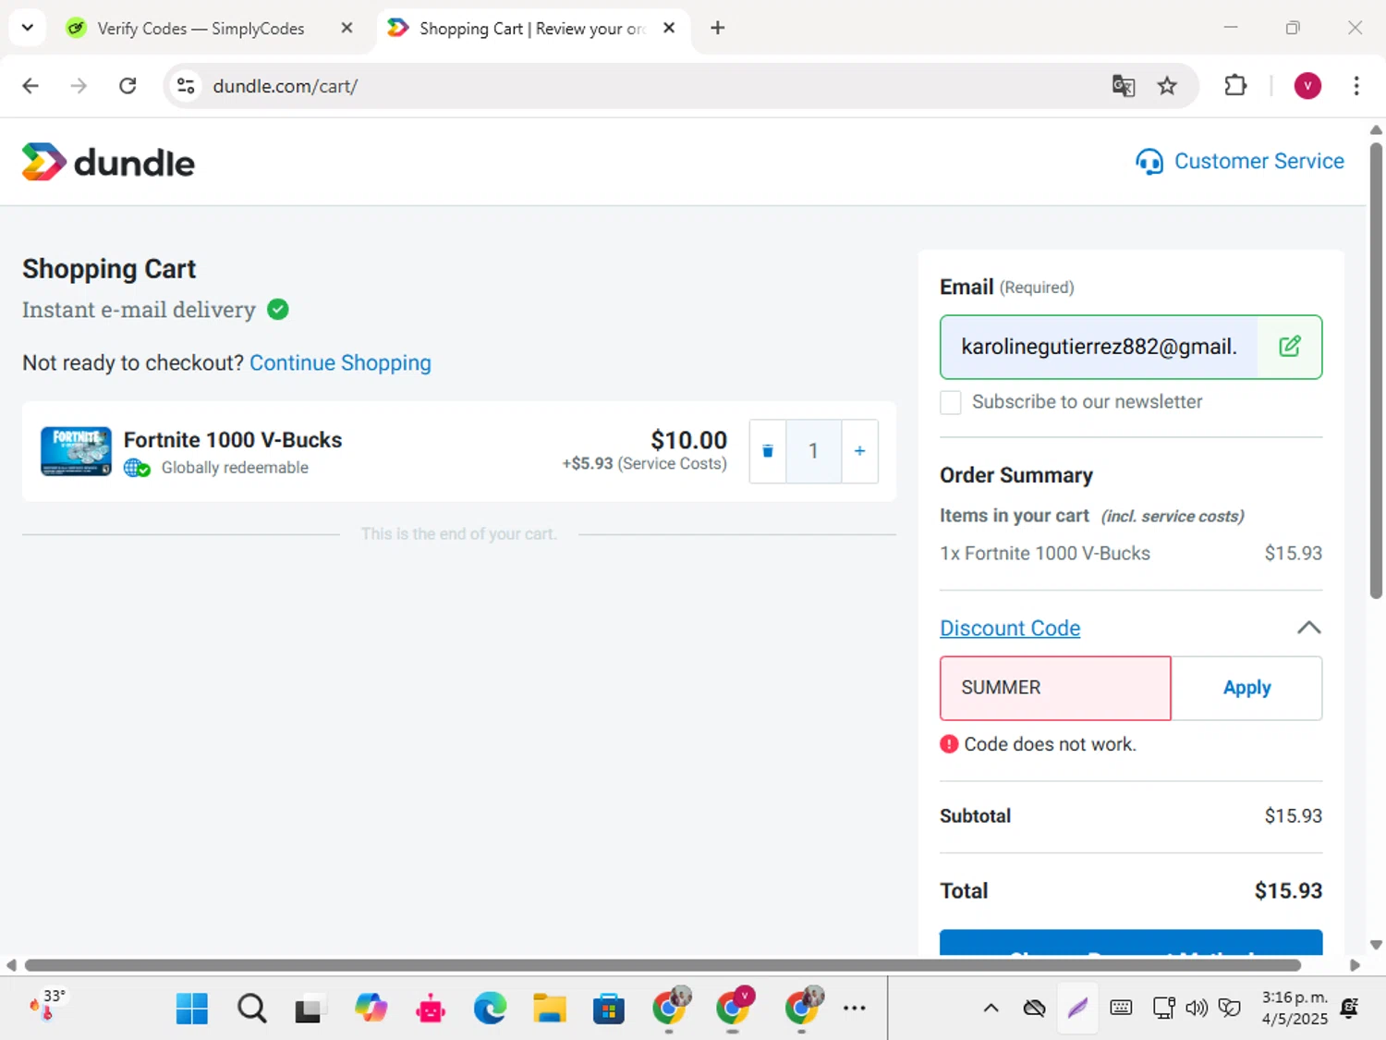Open Microsoft Store from taskbar
Image resolution: width=1386 pixels, height=1040 pixels.
pos(608,1009)
